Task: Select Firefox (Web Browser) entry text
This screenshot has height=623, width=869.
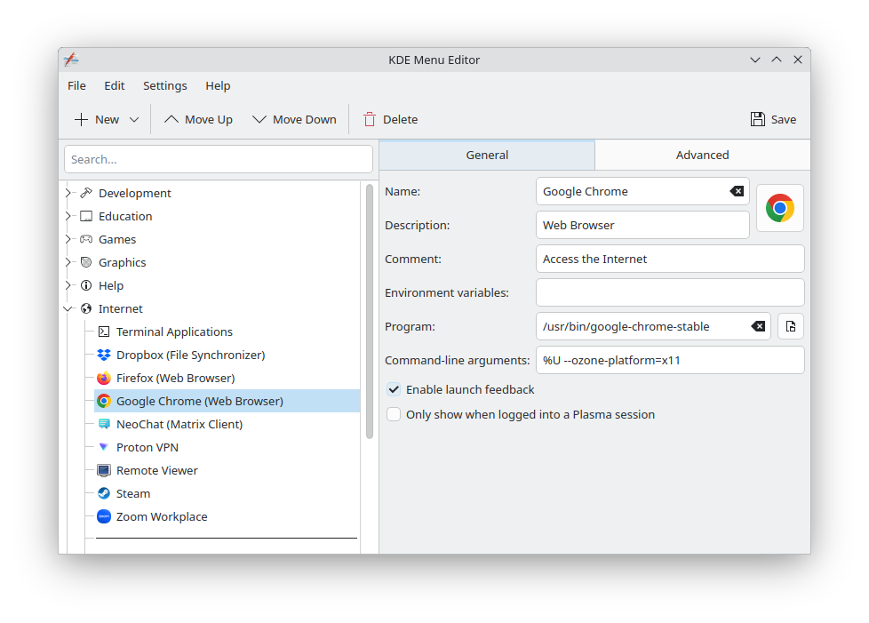Action: click(176, 378)
